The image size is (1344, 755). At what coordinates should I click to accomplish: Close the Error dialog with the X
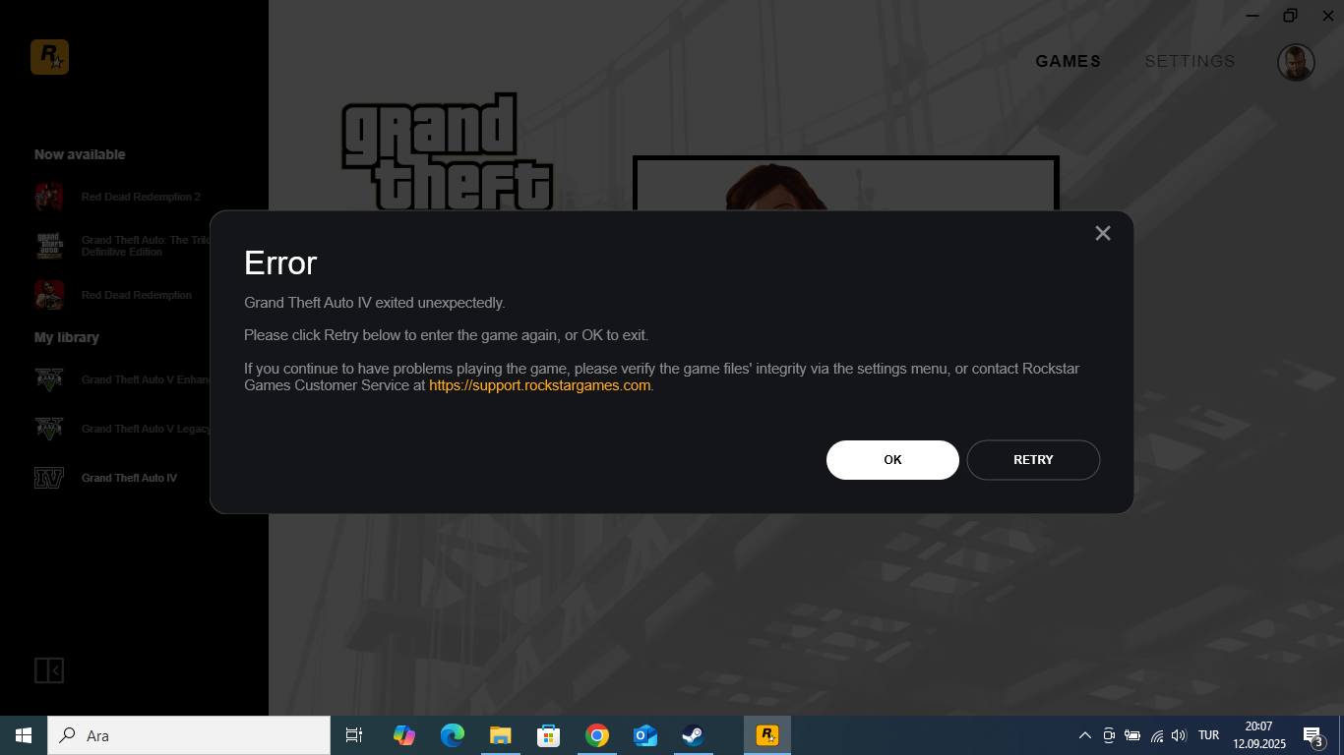[x=1103, y=233]
